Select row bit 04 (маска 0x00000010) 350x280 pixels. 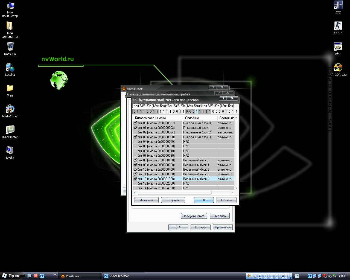click(x=183, y=142)
